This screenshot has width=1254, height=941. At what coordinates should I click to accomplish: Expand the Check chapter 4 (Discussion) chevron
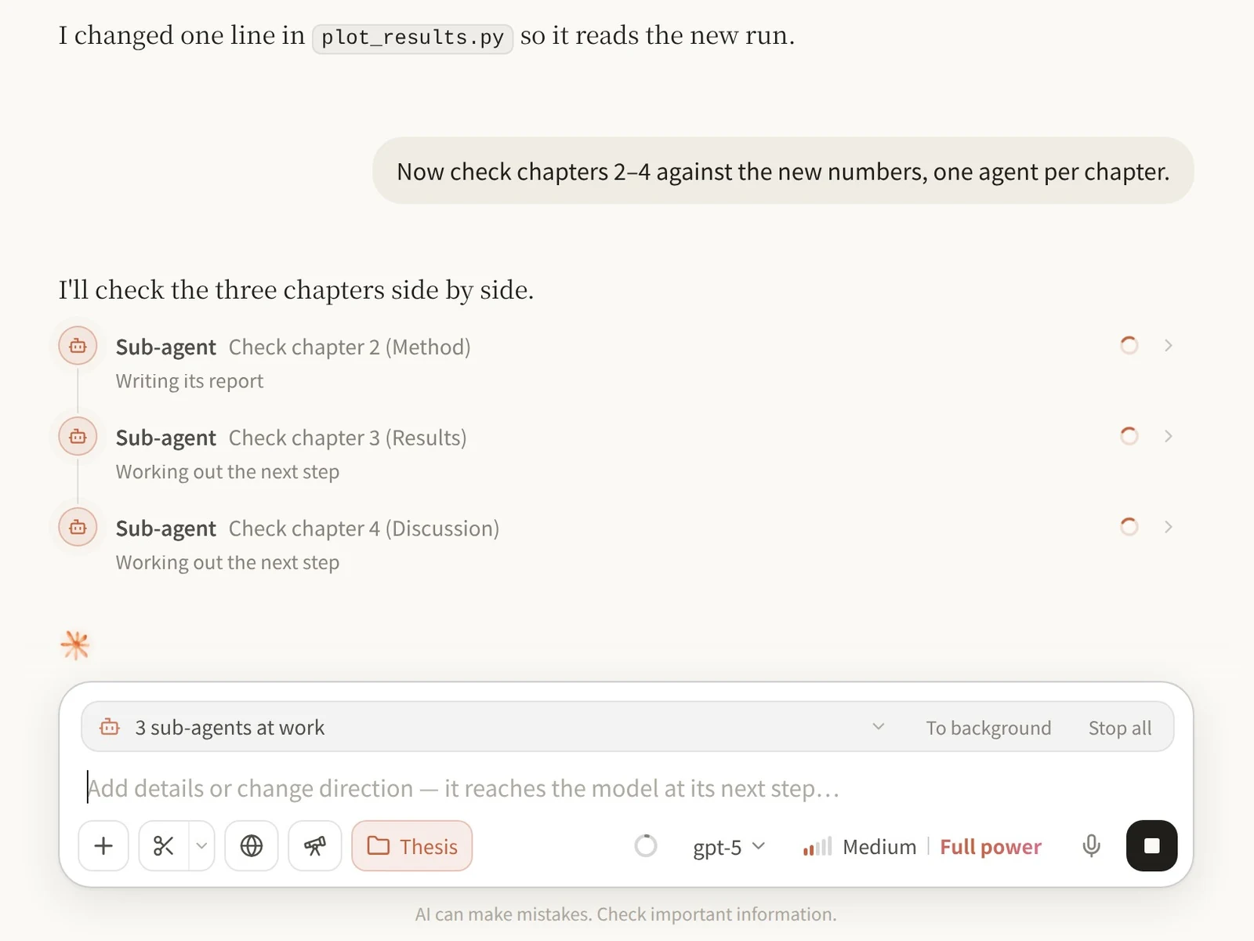click(1168, 527)
